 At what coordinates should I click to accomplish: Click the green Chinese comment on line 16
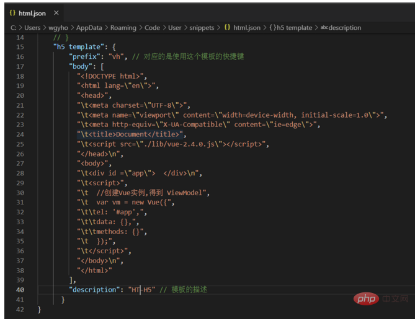[x=188, y=56]
